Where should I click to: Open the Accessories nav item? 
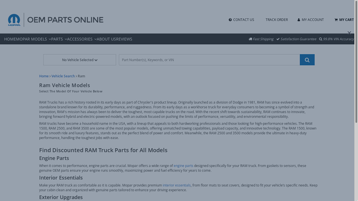coord(80,39)
